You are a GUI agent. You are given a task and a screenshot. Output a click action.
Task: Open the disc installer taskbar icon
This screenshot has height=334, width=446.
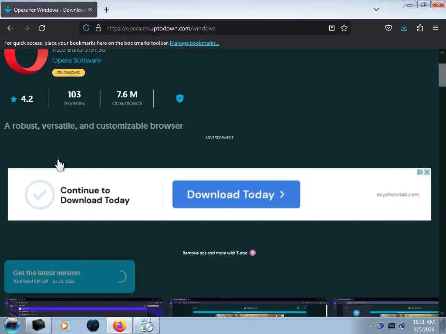pos(147,325)
